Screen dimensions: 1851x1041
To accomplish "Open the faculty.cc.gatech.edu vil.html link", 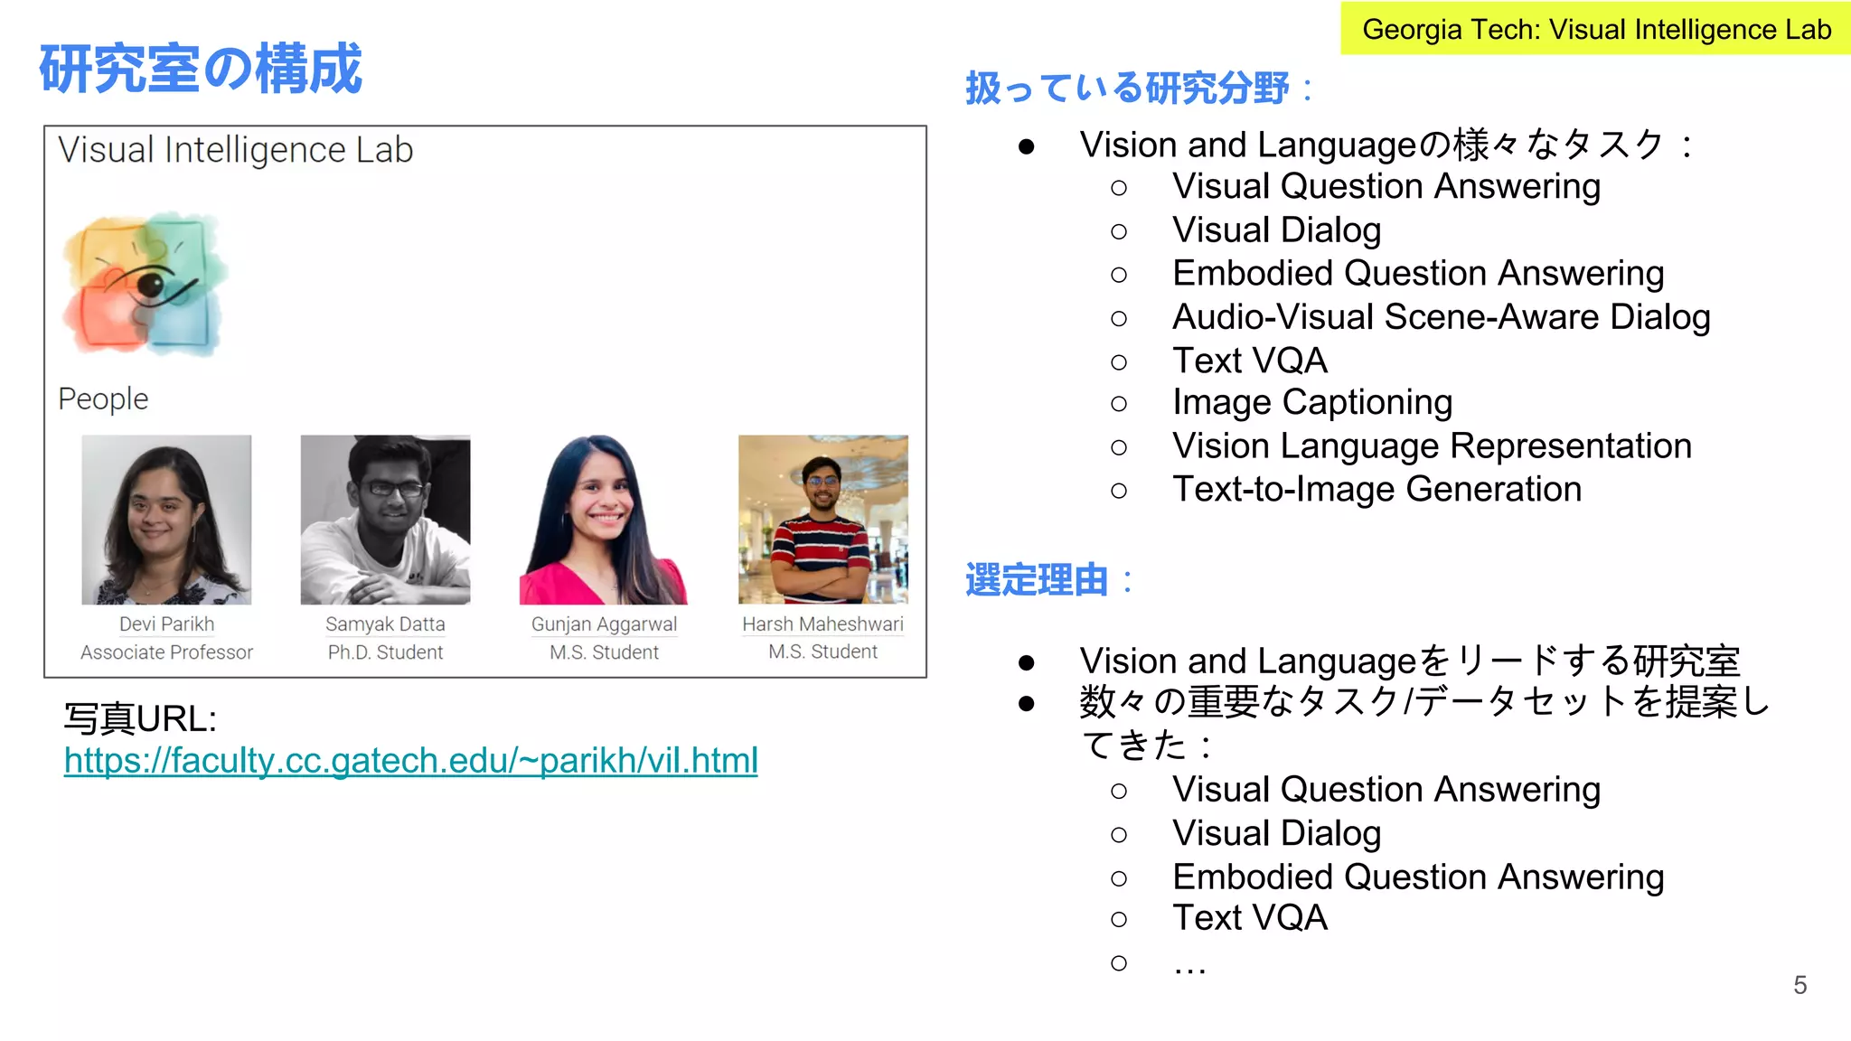I will 410,761.
